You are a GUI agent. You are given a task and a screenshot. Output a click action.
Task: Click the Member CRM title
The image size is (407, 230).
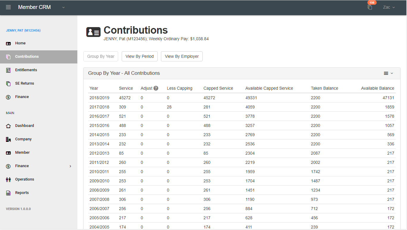(x=35, y=7)
